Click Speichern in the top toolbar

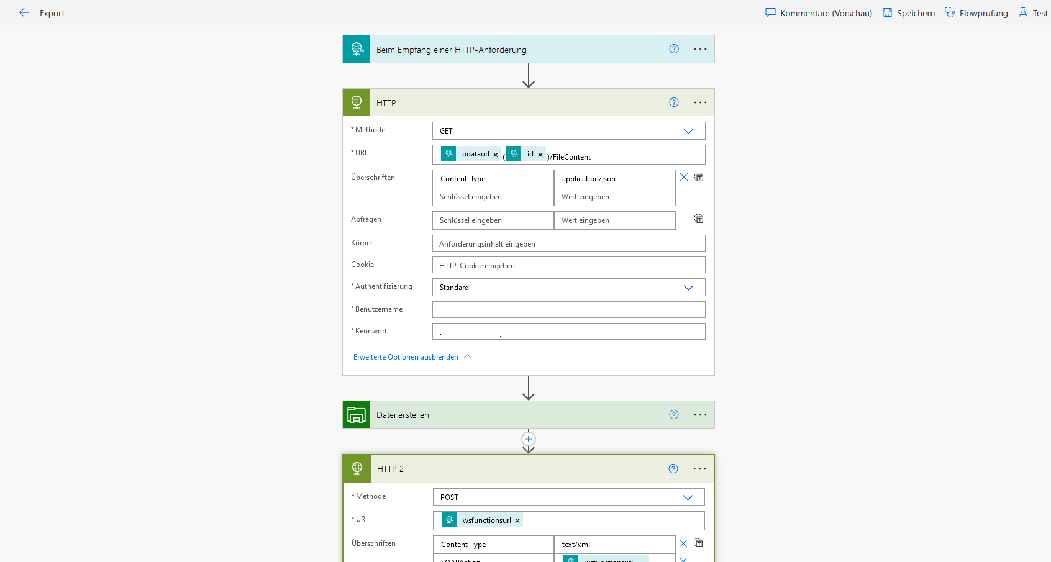(x=909, y=13)
